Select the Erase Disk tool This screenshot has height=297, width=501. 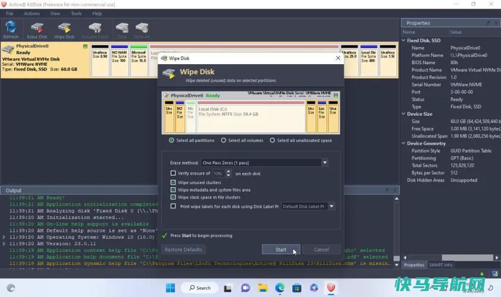[37, 30]
